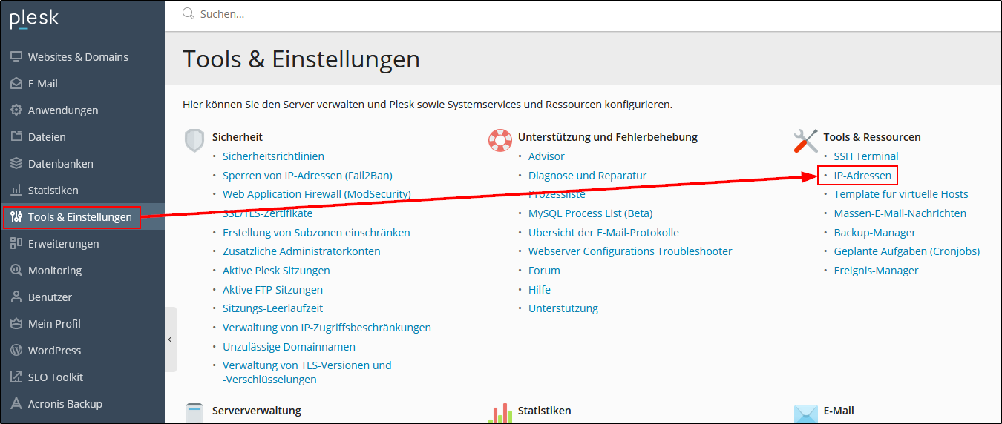Click the Benutzer person icon
1002x424 pixels.
pyautogui.click(x=16, y=297)
